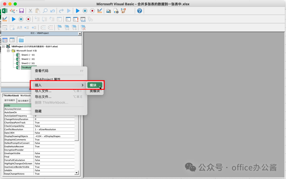Click the Step Over icon
Screen dimensions: 286x179
(44, 19)
